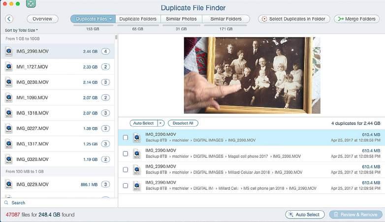Click MOV file icon for MVI_1090.MOV

(9, 98)
